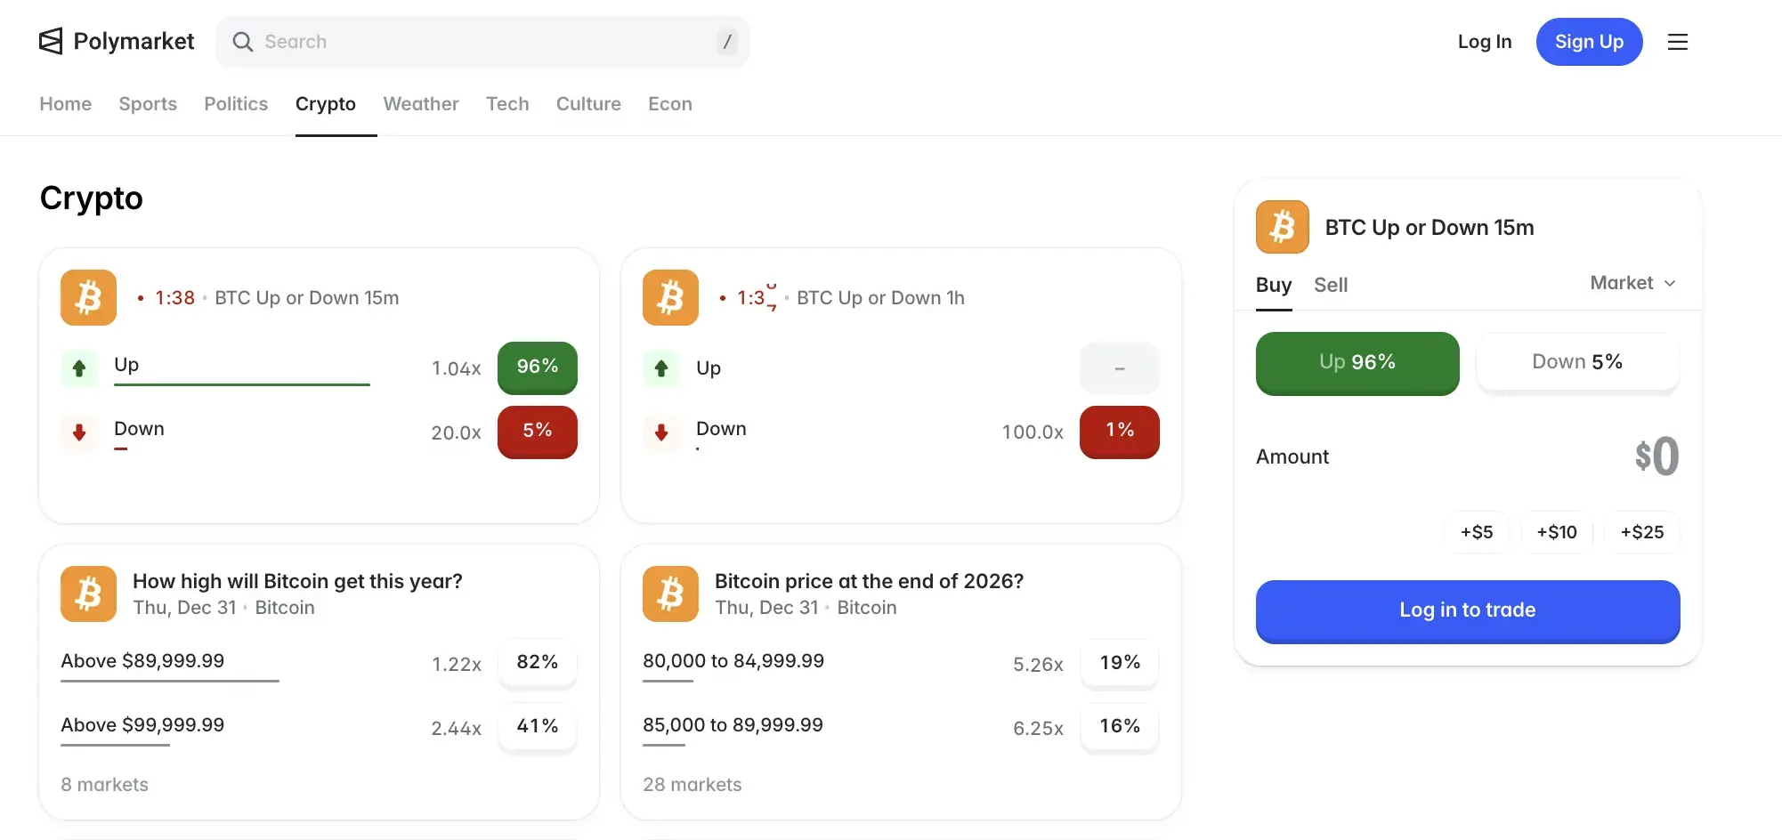1782x840 pixels.
Task: Click the 96% Up button on 15m card
Action: (538, 367)
